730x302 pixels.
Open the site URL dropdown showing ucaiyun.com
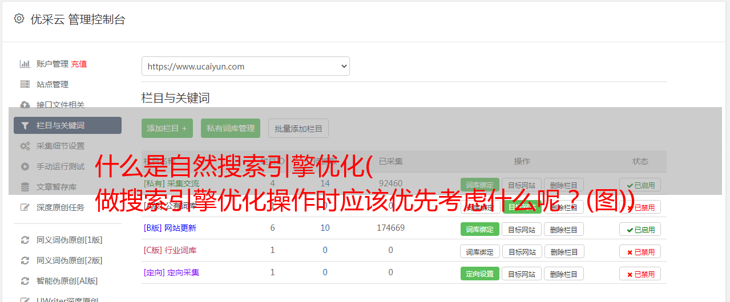click(x=245, y=66)
